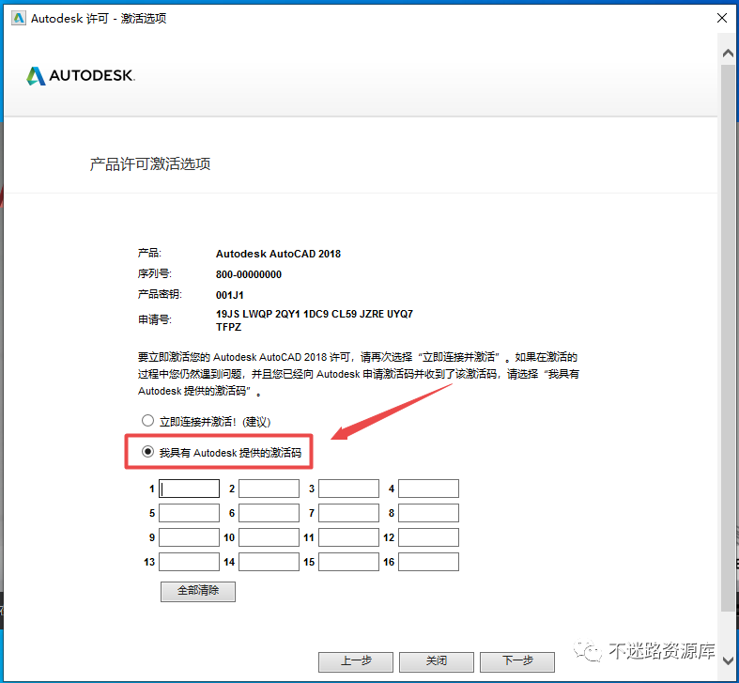Close the Autodesk license window
This screenshot has height=683, width=739.
point(721,19)
